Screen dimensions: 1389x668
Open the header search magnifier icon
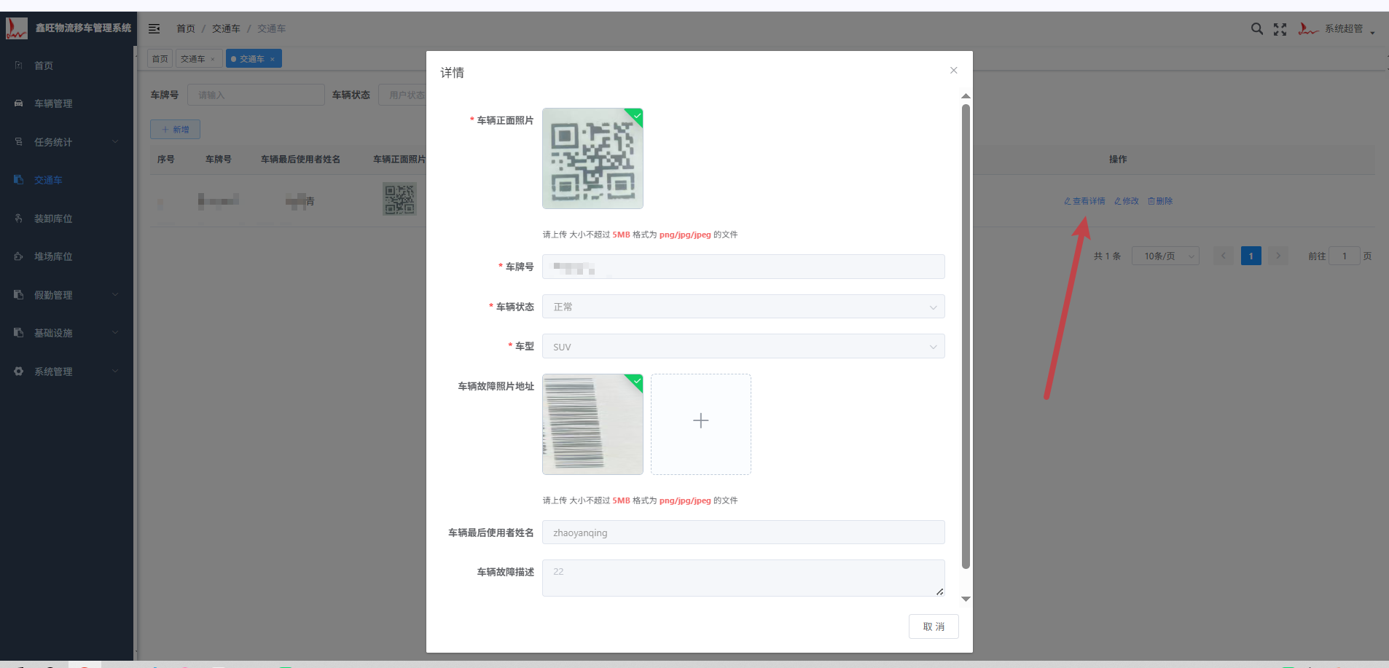(x=1257, y=28)
